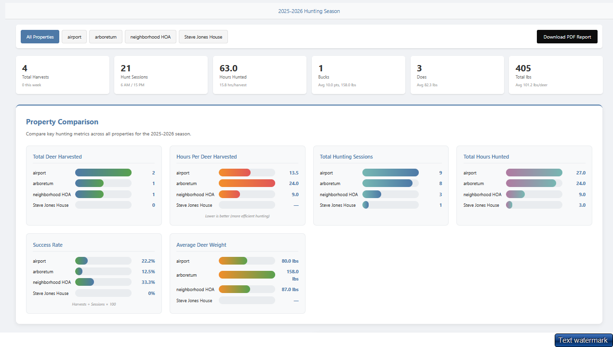This screenshot has width=613, height=347.
Task: Click the arboretum bar in Hours Per Deer Harvested
Action: pos(247,183)
